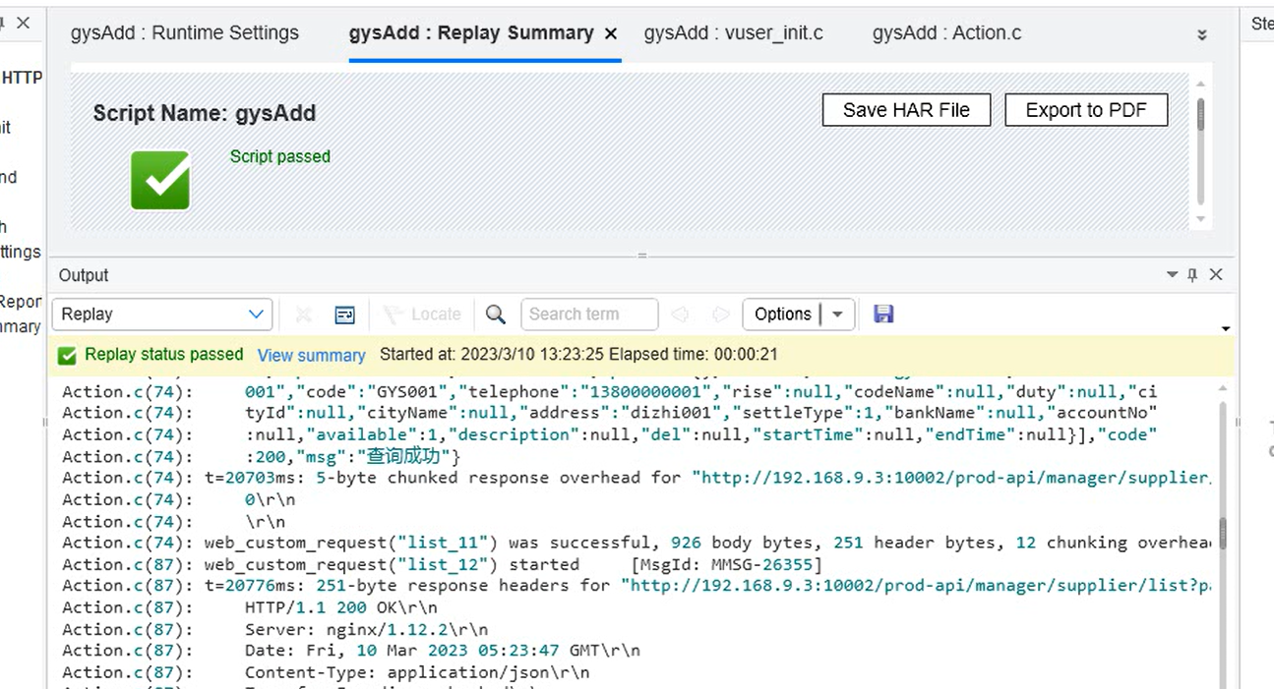Close the left side panel
1274x689 pixels.
click(x=24, y=22)
